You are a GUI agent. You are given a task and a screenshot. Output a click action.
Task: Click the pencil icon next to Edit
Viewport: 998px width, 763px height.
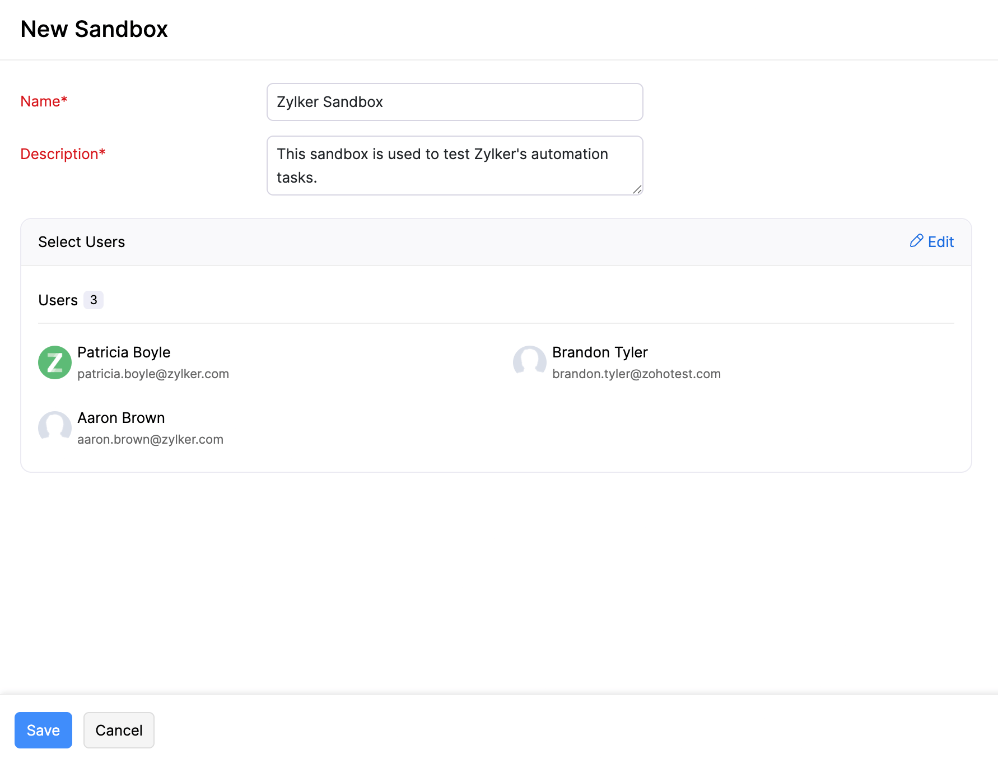[x=916, y=241]
